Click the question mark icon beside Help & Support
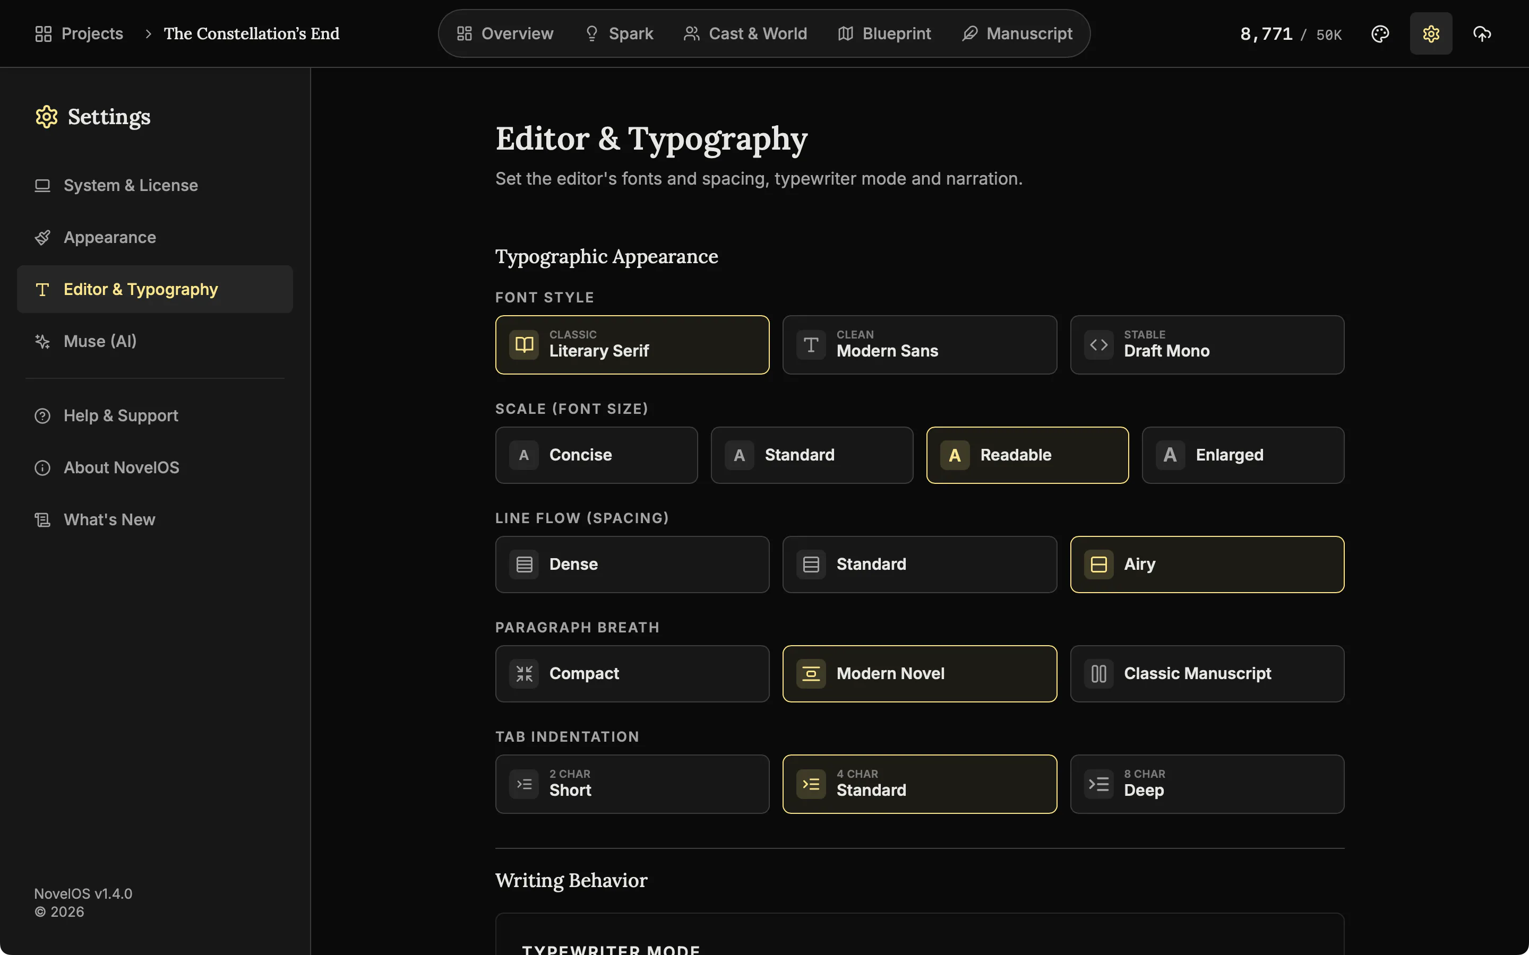 point(42,415)
